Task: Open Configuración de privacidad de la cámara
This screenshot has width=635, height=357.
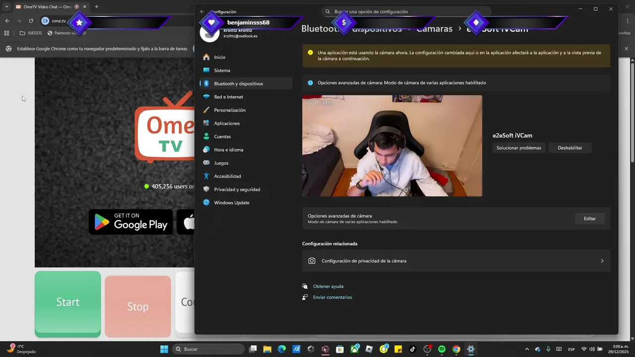Action: pos(456,261)
